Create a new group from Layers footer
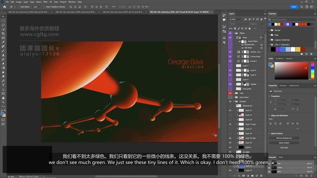The image size is (317, 178). 252,176
